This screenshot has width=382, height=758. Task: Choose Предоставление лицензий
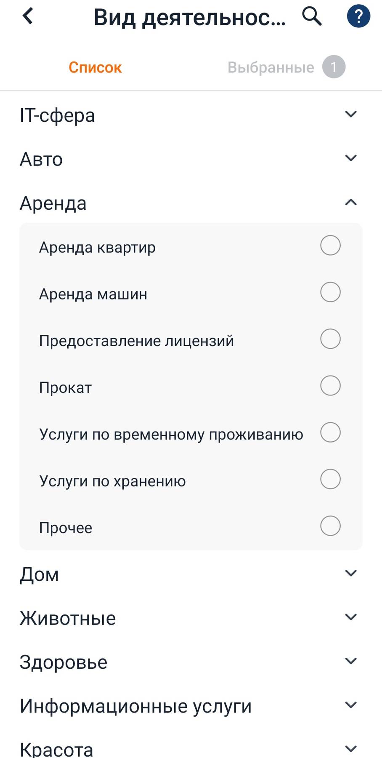[x=330, y=339]
